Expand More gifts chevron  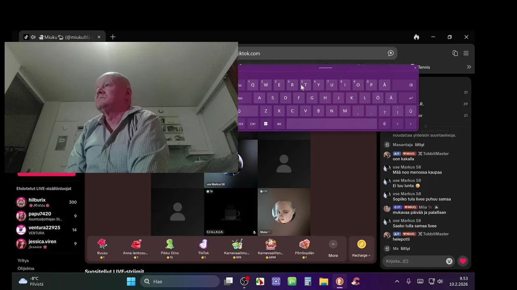coord(333,244)
